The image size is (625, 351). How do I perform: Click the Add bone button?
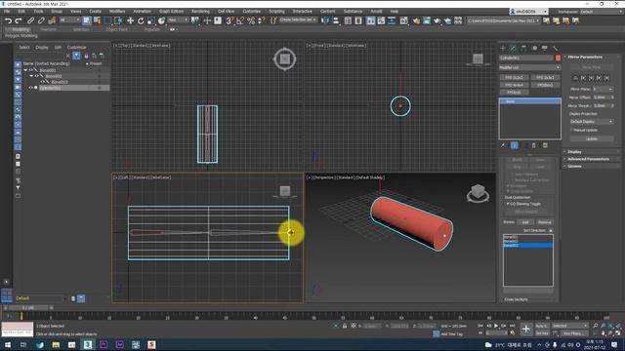[x=525, y=222]
